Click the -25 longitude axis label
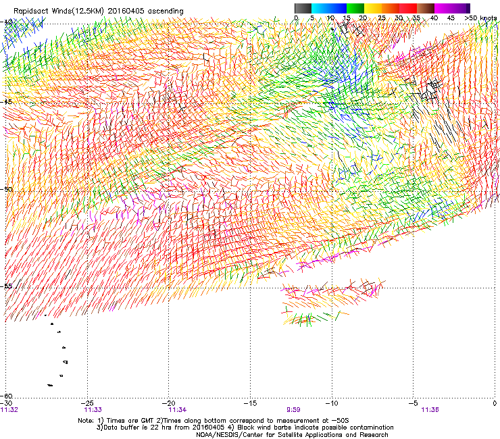The width and height of the screenshot is (500, 439). pyautogui.click(x=87, y=403)
